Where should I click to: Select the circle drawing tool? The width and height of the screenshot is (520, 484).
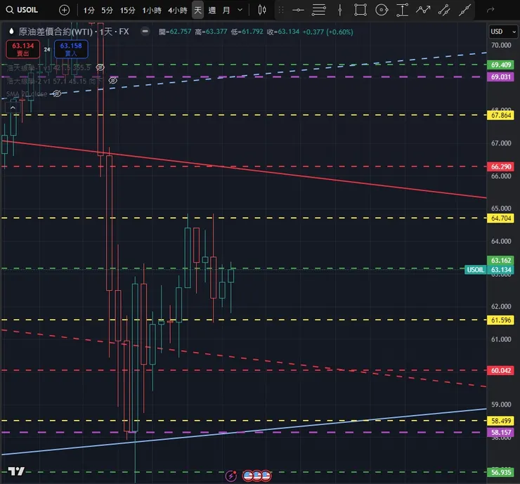pyautogui.click(x=382, y=11)
